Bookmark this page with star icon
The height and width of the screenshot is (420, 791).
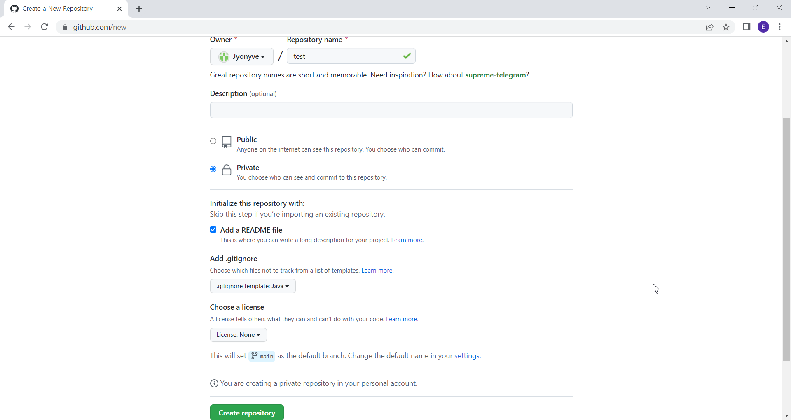coord(726,27)
